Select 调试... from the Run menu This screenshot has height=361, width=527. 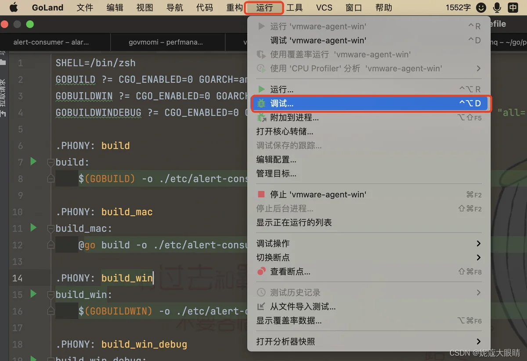pyautogui.click(x=282, y=104)
